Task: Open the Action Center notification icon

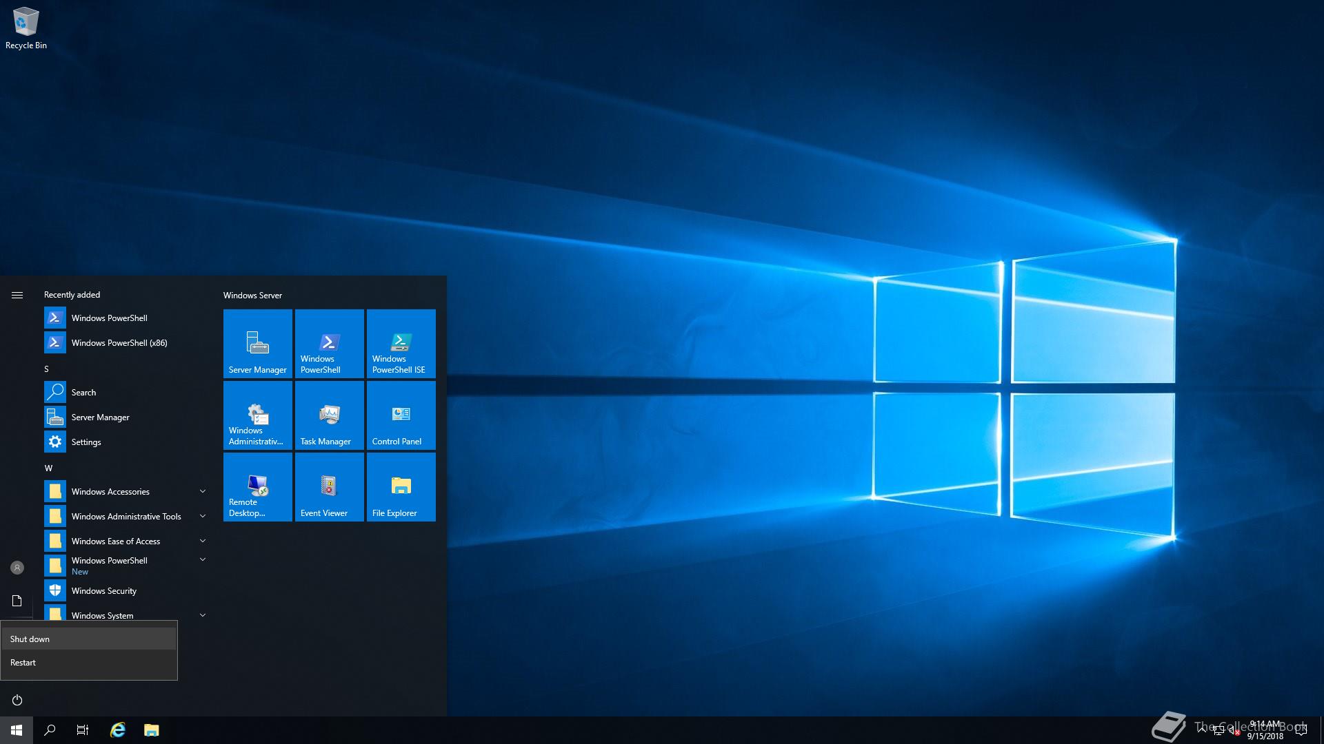Action: tap(1301, 730)
